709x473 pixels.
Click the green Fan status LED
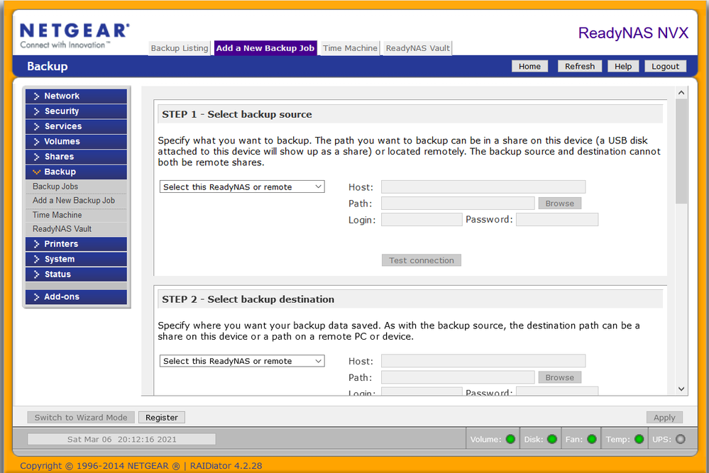(x=591, y=439)
